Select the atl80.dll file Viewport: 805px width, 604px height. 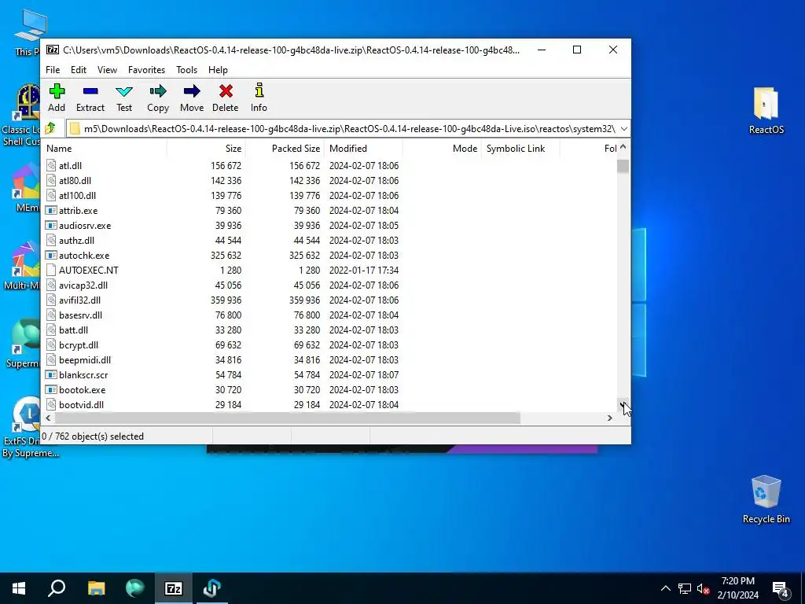coord(75,181)
